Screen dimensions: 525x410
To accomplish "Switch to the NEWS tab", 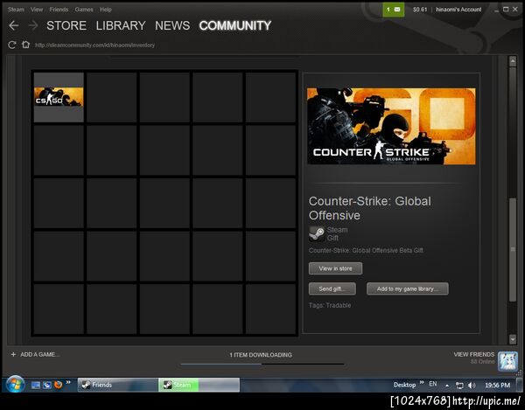I will click(172, 25).
